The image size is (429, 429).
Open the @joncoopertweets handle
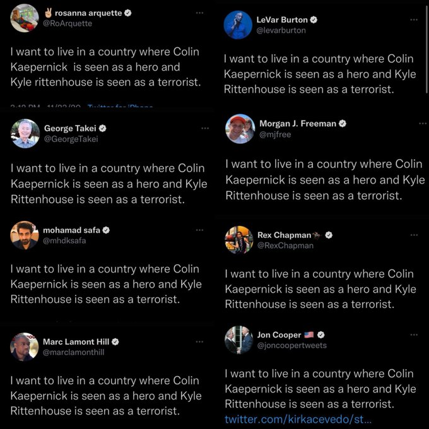291,345
